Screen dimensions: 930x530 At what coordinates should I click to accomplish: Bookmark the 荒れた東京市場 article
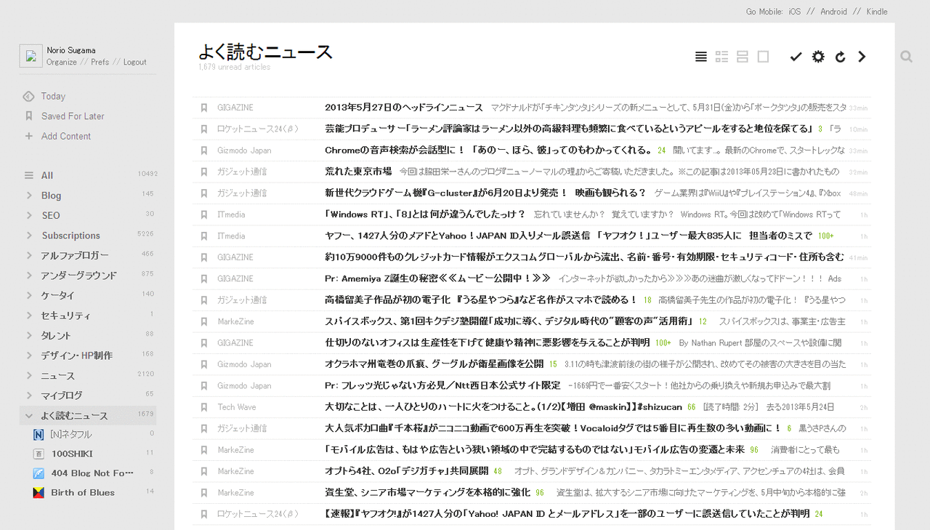tap(204, 172)
